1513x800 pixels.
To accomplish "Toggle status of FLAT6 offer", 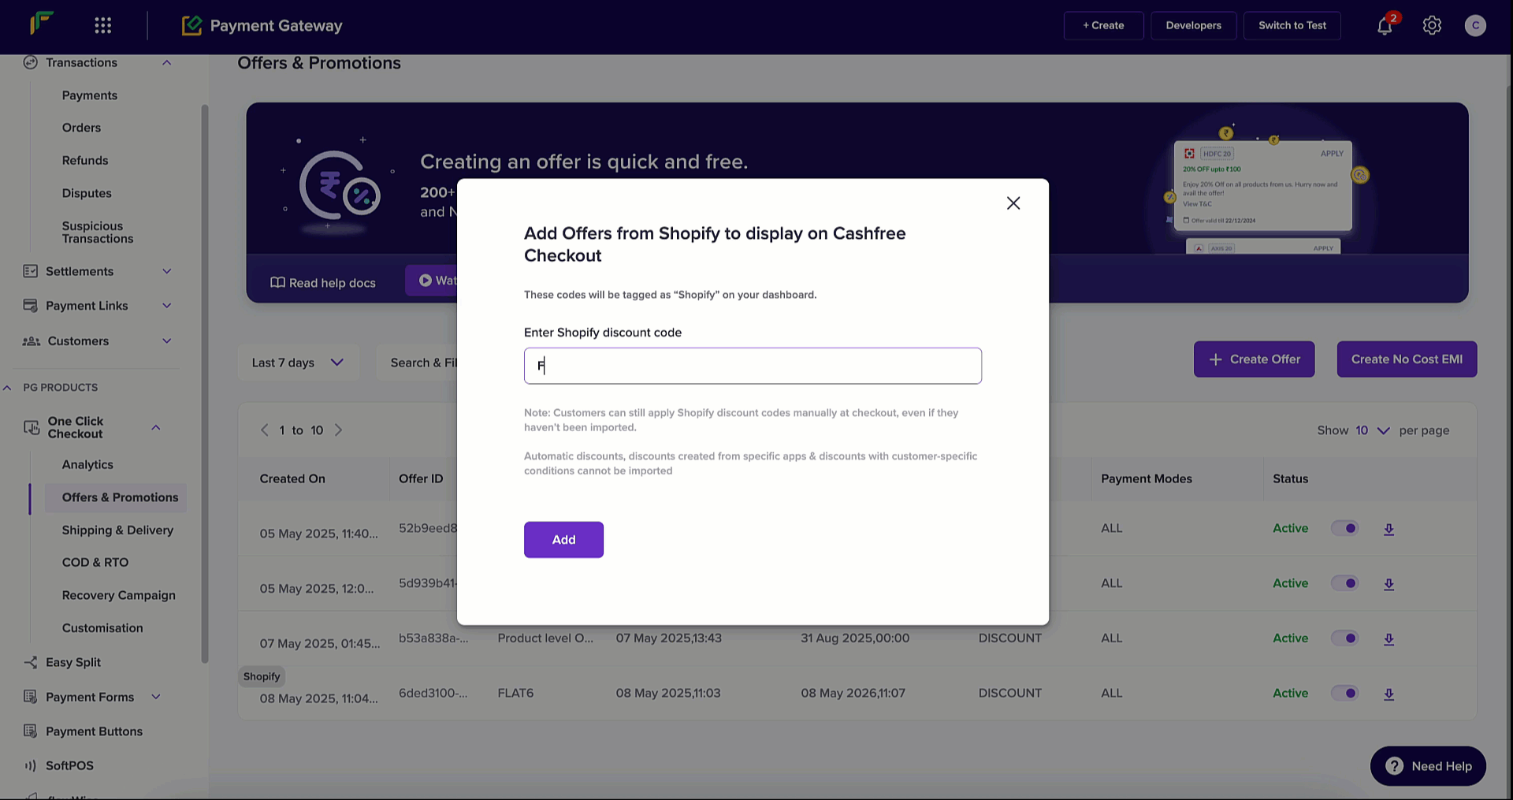I will pos(1345,694).
